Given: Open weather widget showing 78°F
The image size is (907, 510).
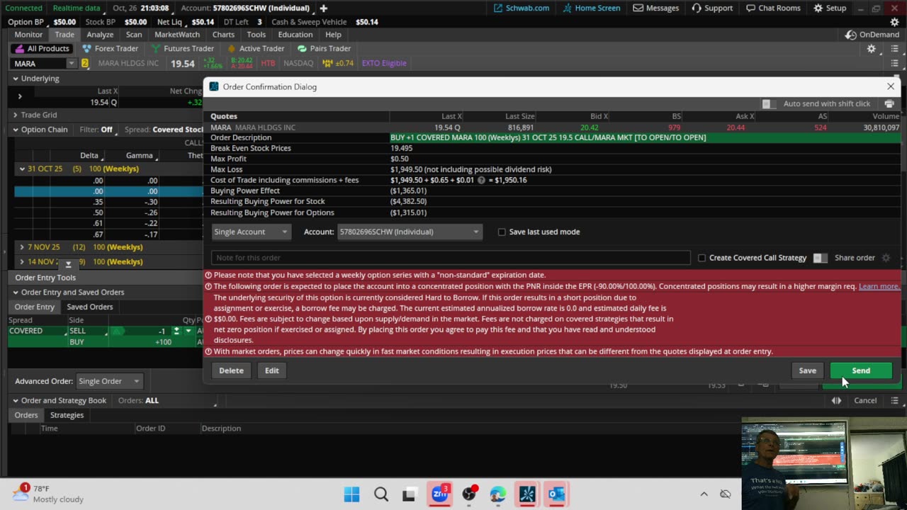Looking at the screenshot, I should pos(48,494).
